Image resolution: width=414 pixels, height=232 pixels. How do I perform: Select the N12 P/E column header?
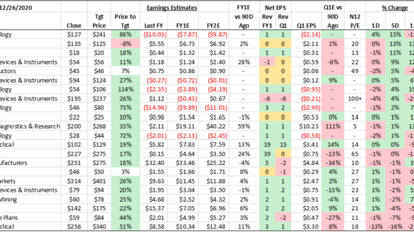(x=355, y=21)
